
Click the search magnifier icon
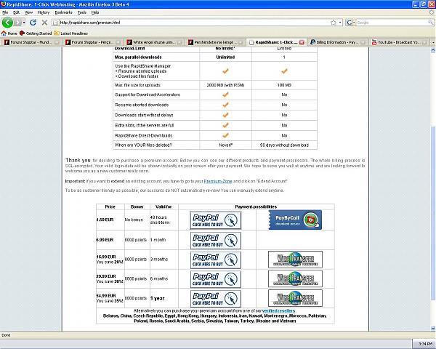(431, 23)
